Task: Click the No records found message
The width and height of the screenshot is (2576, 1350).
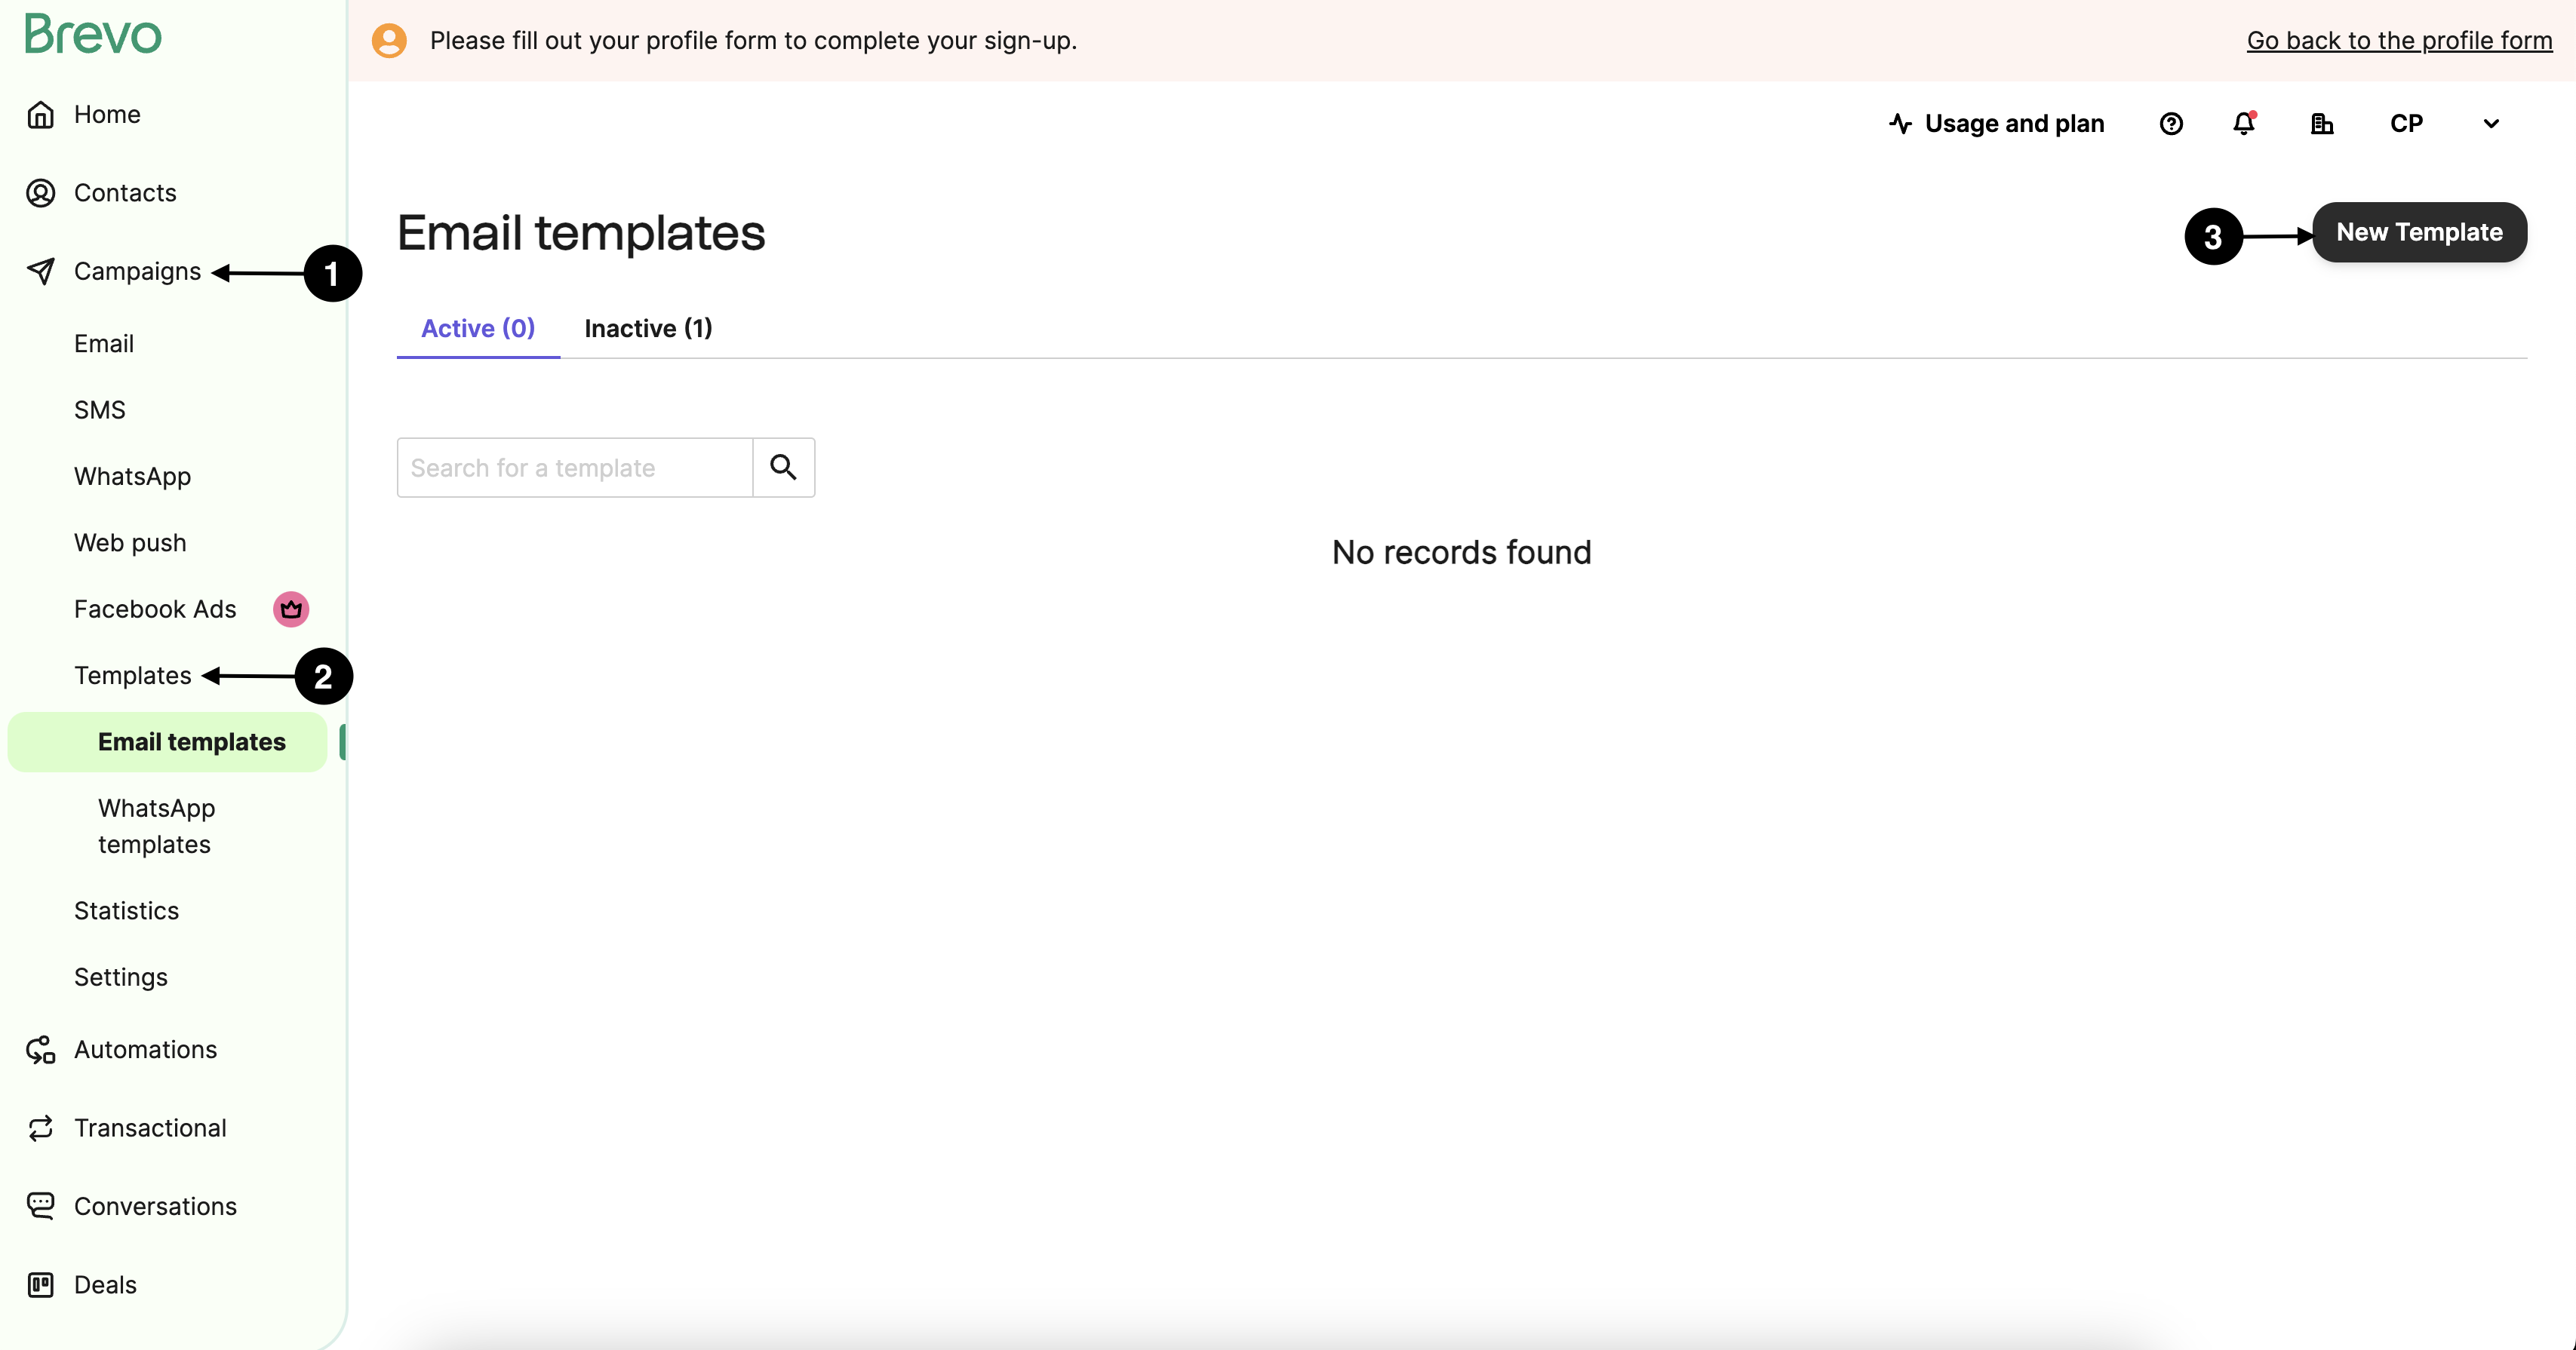Action: point(1461,553)
